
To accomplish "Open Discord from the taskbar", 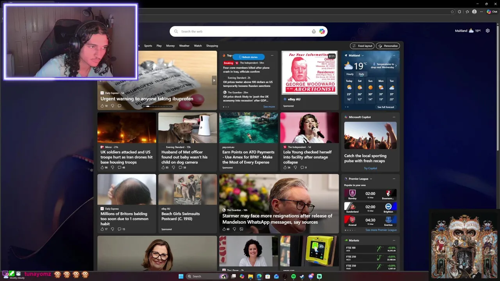I will tap(311, 276).
